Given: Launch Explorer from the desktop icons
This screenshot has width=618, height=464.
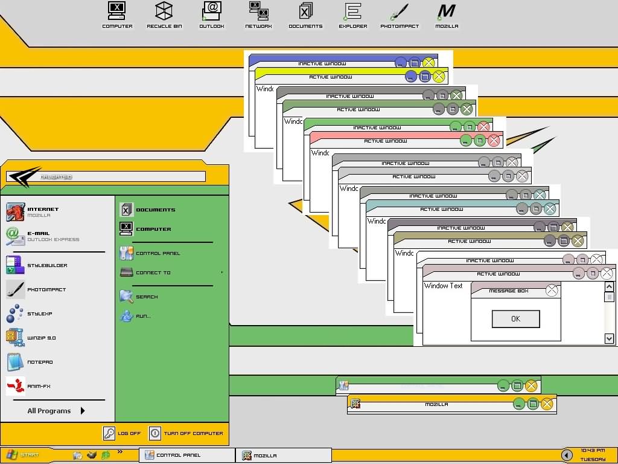Looking at the screenshot, I should pos(352,15).
